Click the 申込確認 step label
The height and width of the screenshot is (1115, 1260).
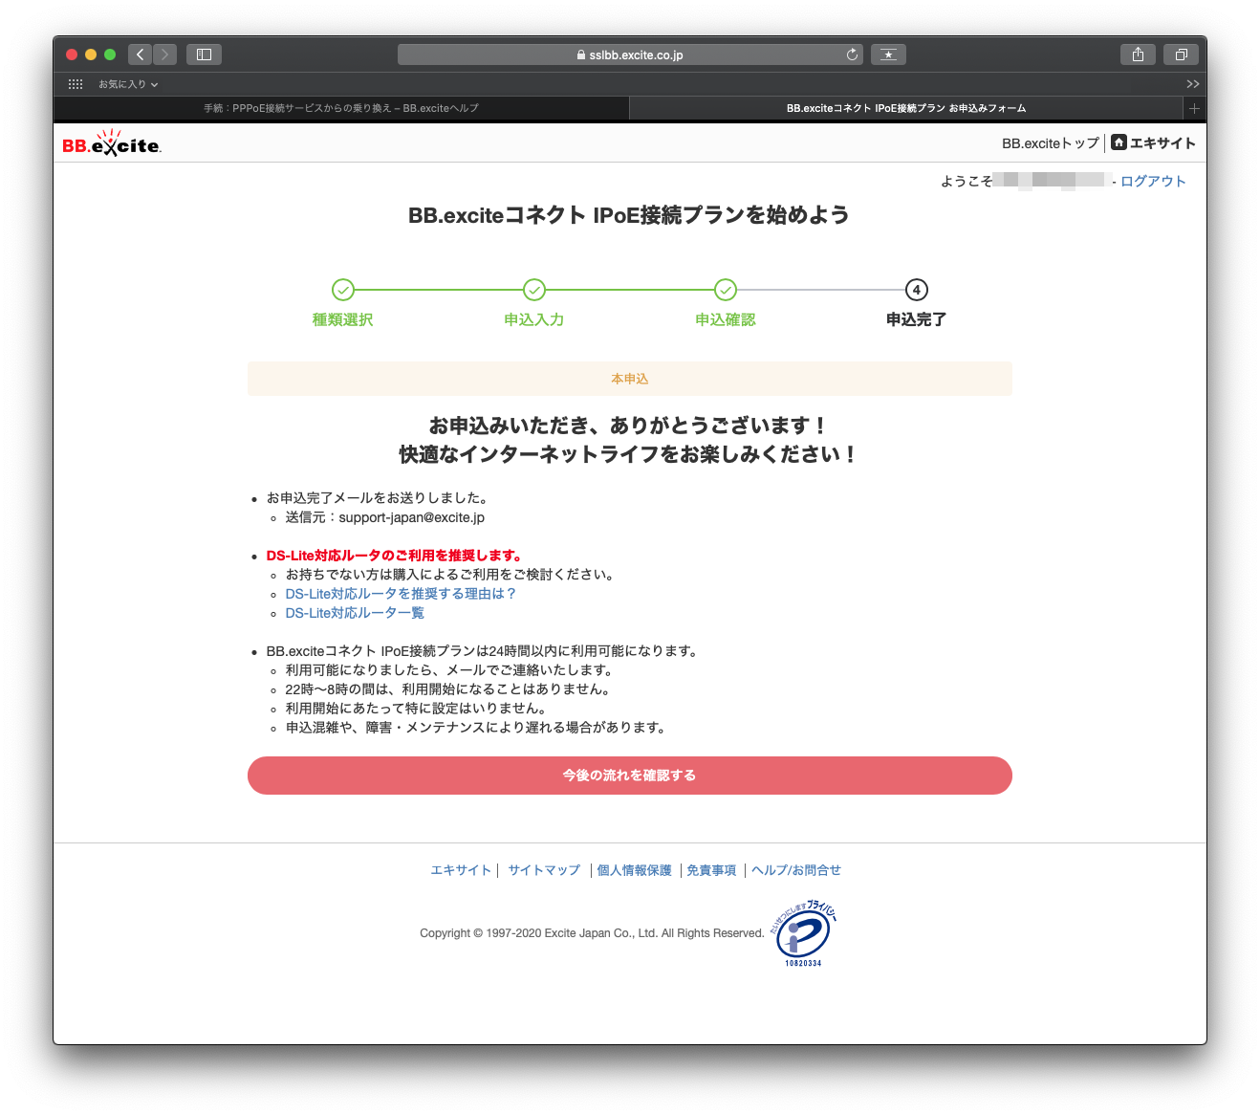[x=725, y=319]
